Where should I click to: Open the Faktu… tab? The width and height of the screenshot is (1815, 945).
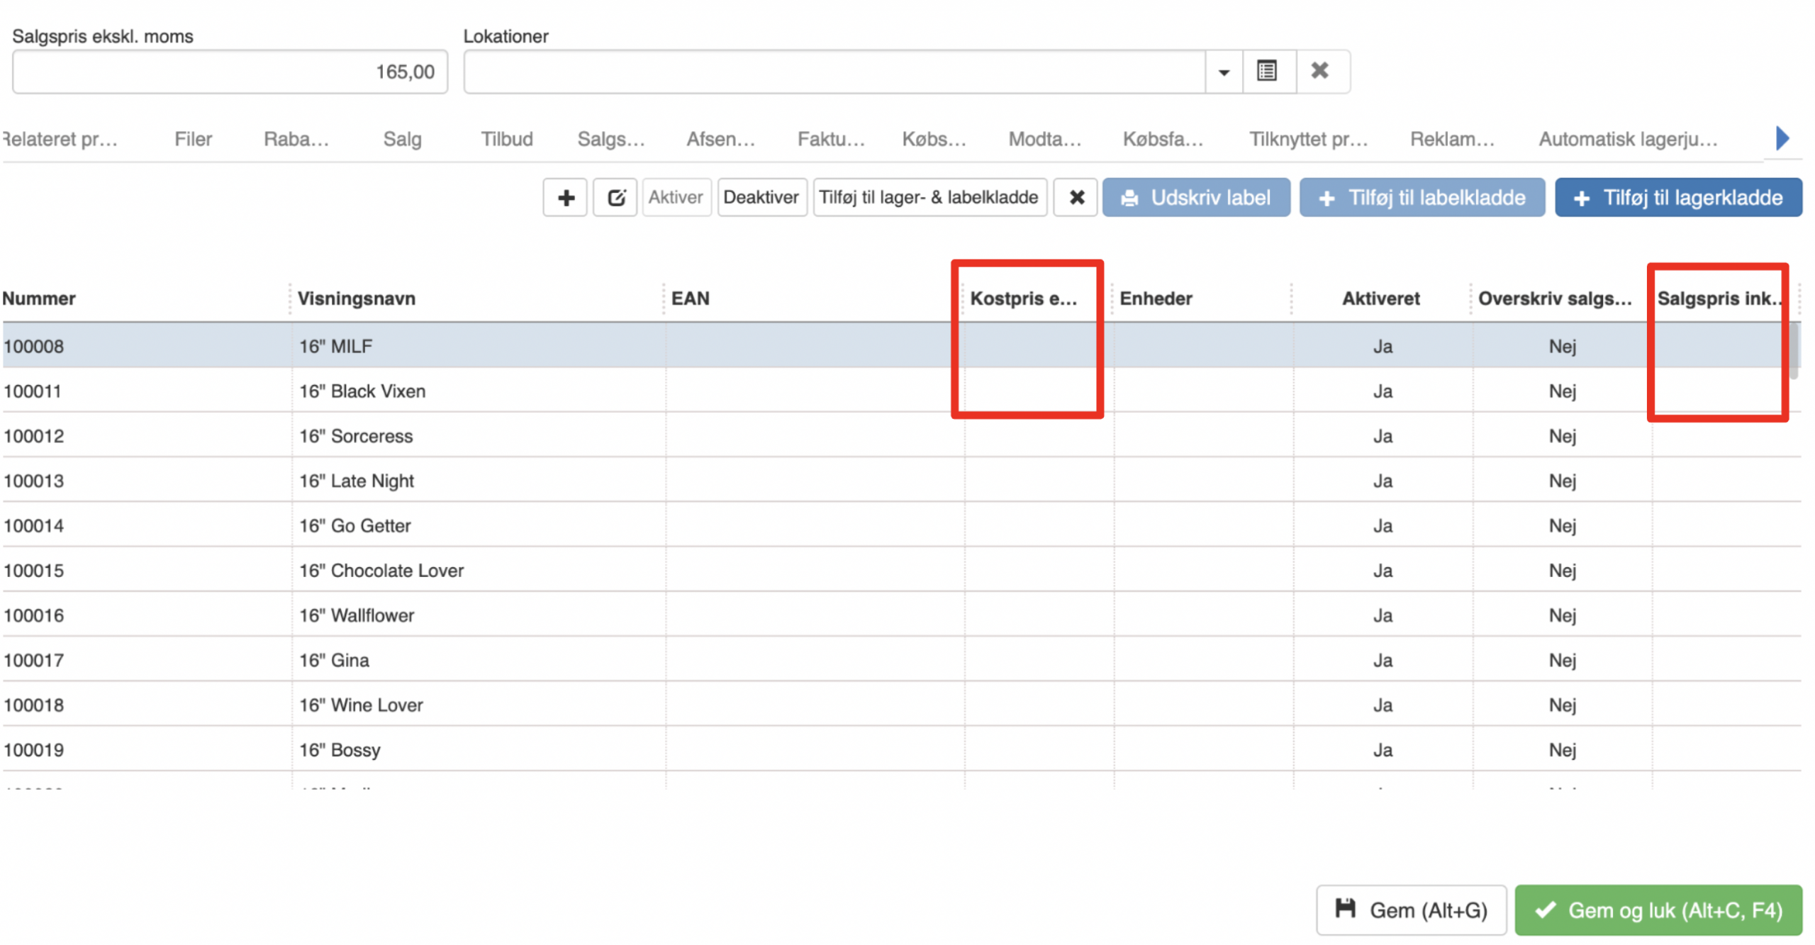(x=831, y=139)
